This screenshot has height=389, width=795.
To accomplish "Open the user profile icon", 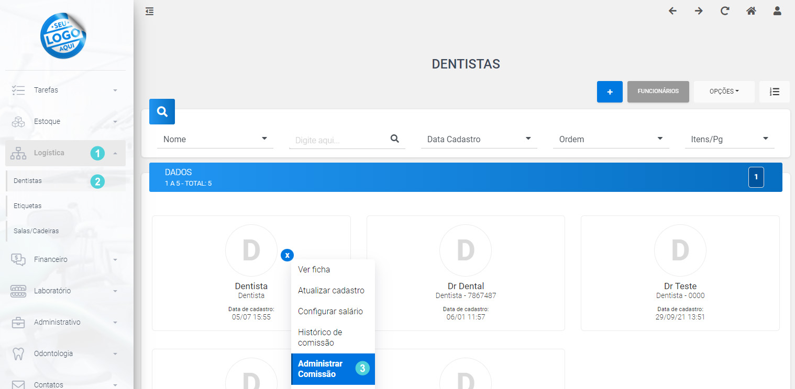I will (x=777, y=11).
